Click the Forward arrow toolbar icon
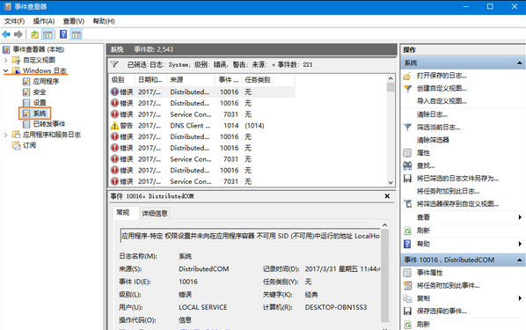This screenshot has width=526, height=330. pyautogui.click(x=18, y=34)
